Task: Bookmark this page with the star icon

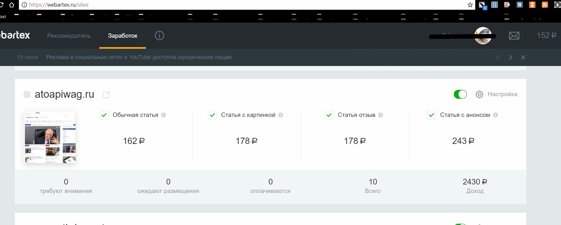Action: point(470,5)
